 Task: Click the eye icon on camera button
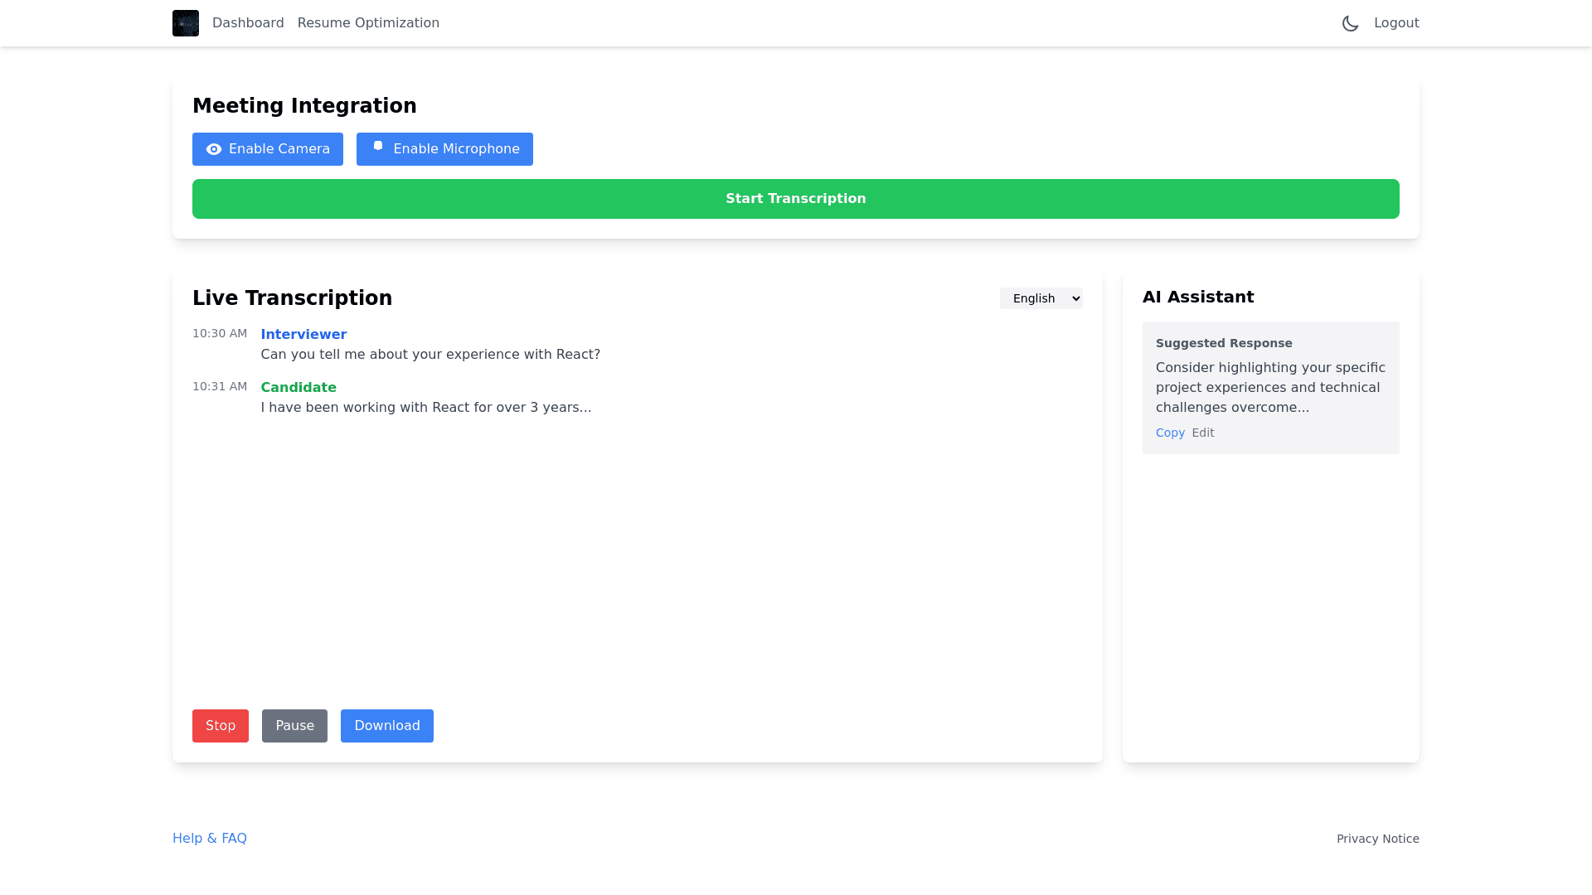tap(214, 149)
